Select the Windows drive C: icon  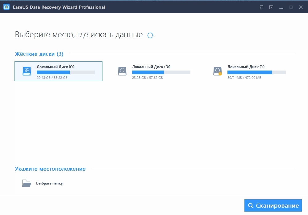pos(27,71)
